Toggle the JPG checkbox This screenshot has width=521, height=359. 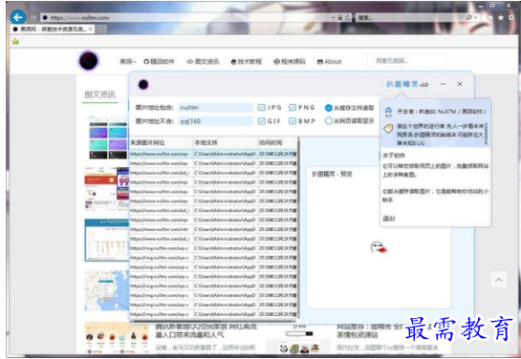[262, 108]
